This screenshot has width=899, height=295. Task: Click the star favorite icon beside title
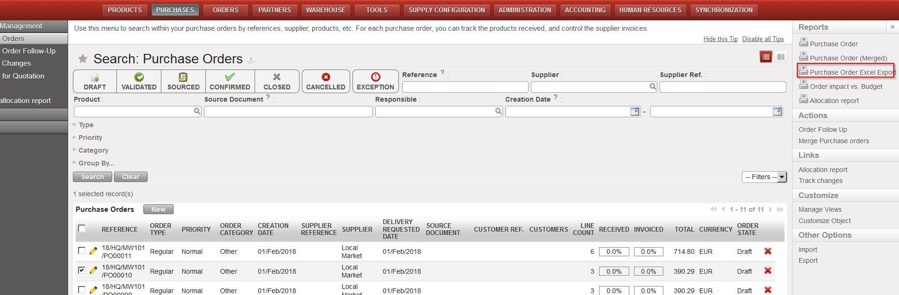(x=83, y=59)
